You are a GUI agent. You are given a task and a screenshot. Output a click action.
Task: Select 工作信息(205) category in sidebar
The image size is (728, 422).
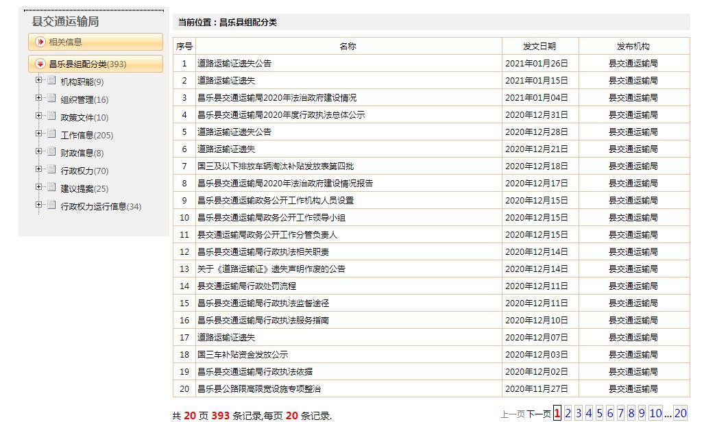point(87,136)
